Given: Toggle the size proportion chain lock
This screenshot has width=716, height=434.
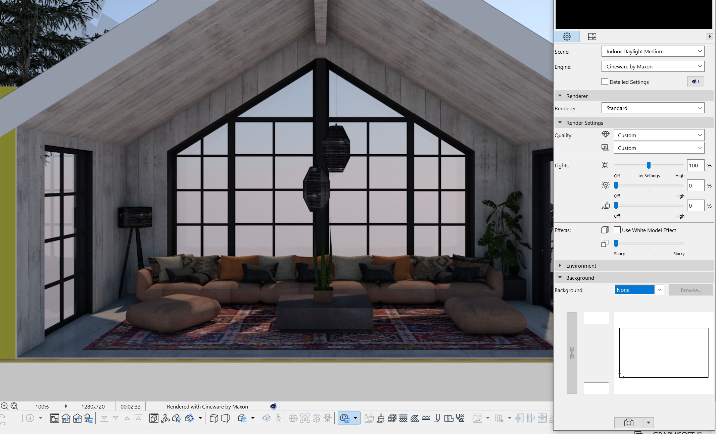Looking at the screenshot, I should click(x=572, y=353).
